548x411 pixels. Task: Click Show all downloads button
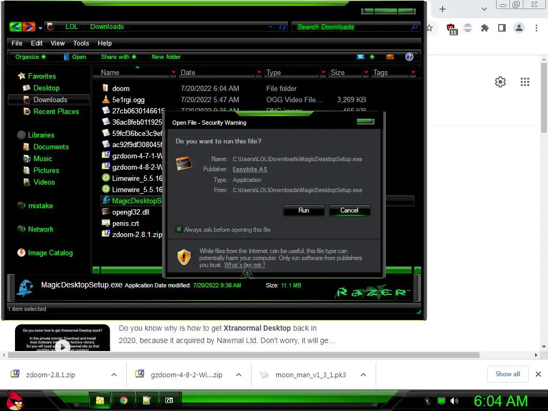(x=507, y=374)
